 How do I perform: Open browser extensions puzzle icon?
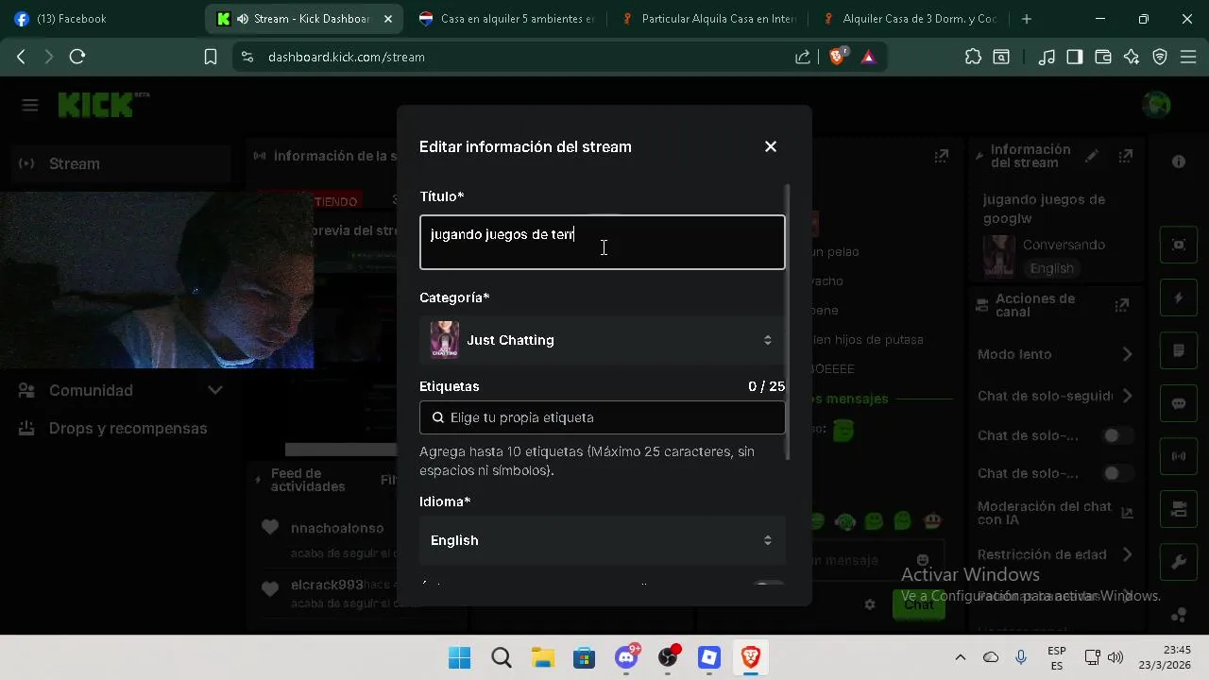(973, 57)
